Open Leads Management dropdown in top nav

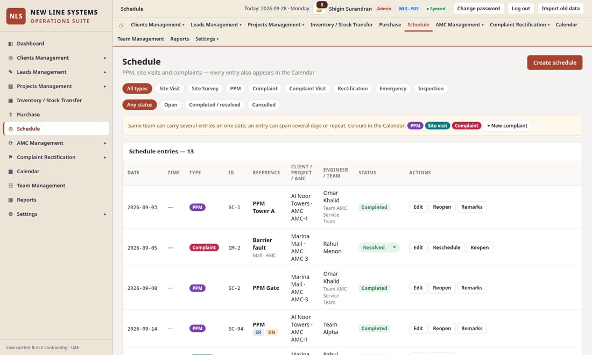coord(216,25)
